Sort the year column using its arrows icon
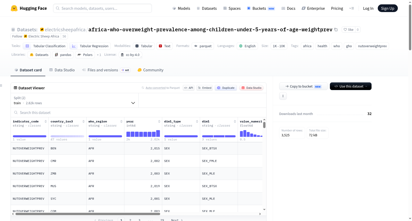Image resolution: width=412 pixels, height=221 pixels. [x=159, y=121]
